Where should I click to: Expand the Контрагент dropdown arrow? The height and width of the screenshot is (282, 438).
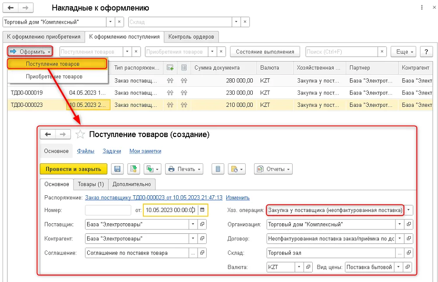pyautogui.click(x=193, y=239)
